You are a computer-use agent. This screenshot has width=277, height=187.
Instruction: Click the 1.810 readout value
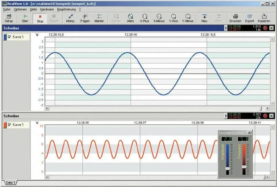point(257,26)
